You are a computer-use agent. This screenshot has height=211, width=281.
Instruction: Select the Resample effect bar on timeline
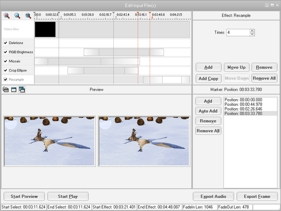(x=166, y=80)
